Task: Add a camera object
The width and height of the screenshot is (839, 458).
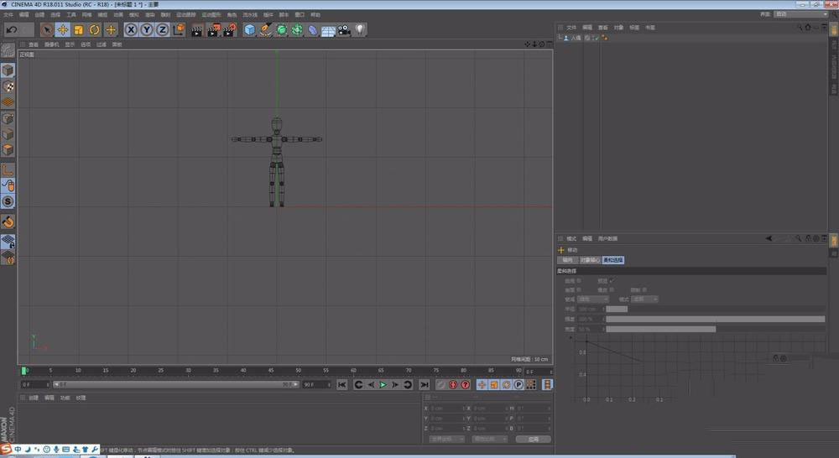Action: 344,30
